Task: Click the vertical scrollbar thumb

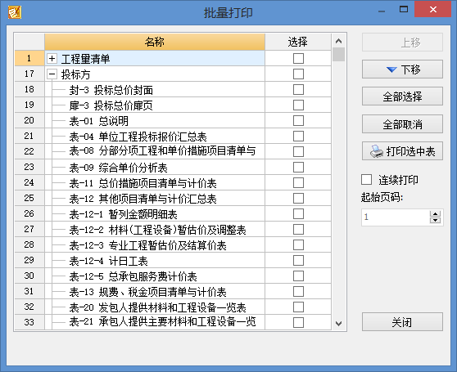Action: [x=338, y=55]
